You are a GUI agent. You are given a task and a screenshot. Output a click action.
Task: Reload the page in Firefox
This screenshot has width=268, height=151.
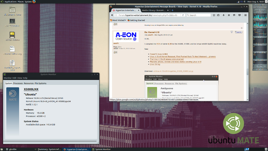pos(183,15)
